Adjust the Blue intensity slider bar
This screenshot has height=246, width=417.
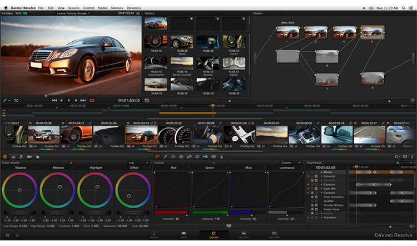point(247,213)
